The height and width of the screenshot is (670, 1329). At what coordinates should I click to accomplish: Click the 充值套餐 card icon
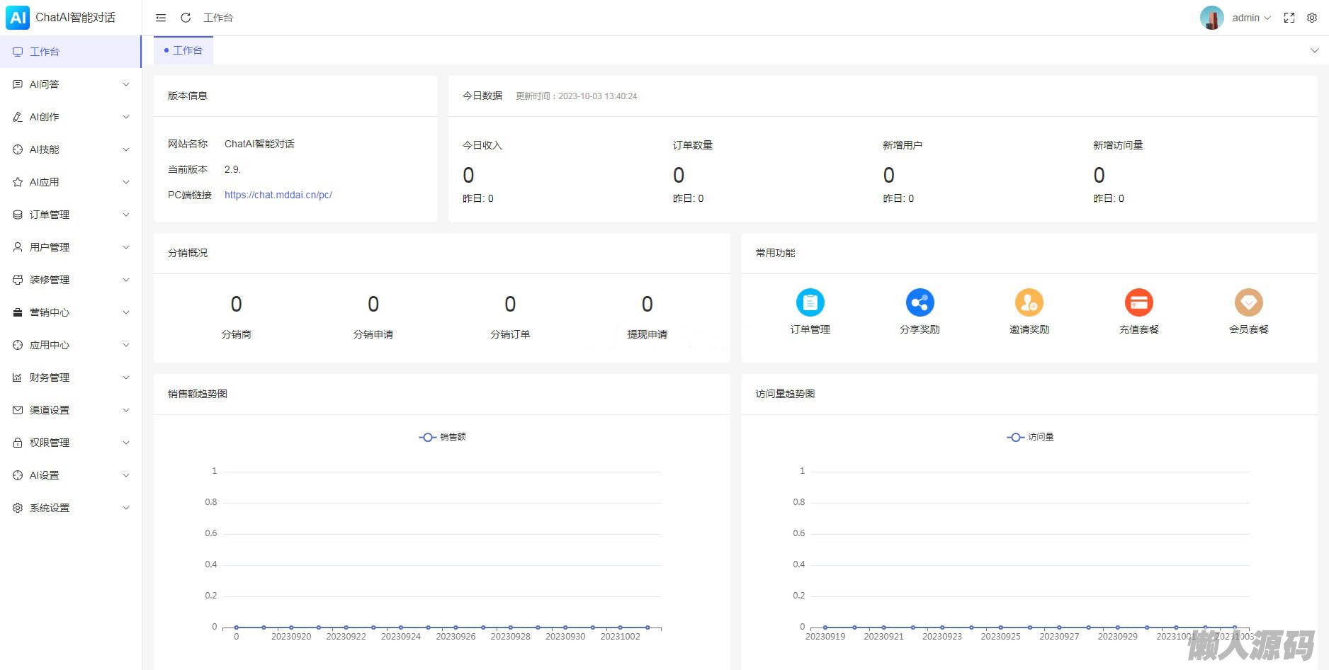pos(1138,302)
